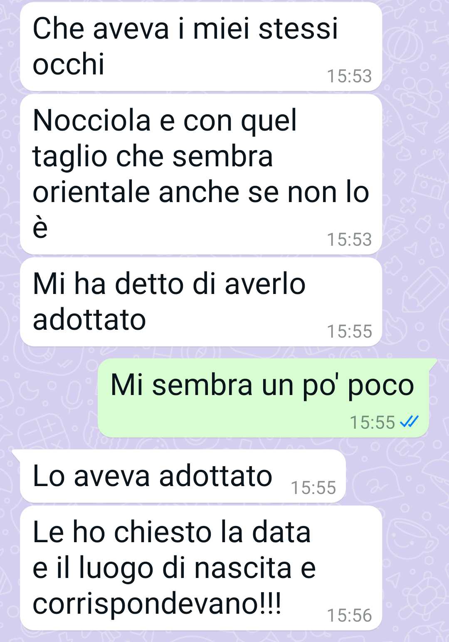Tap the 15:56 timestamp on the last message
The height and width of the screenshot is (642, 449).
pos(349,615)
